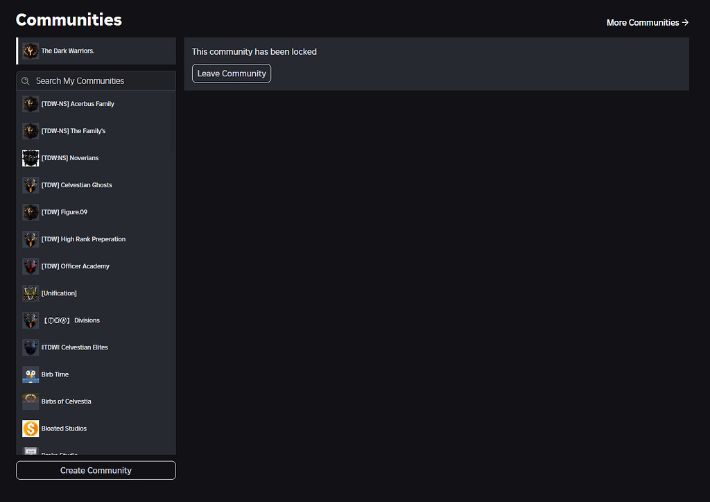Click the [TDW] Figure.09 avatar icon
This screenshot has width=710, height=502.
click(31, 212)
